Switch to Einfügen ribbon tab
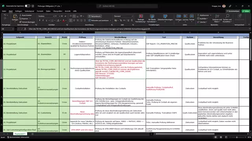Viewport: 252px width, 141px height. [x=19, y=11]
